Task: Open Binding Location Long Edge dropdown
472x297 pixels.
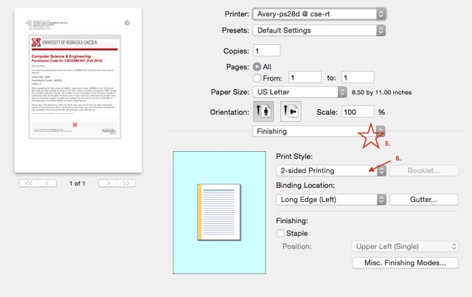Action: click(331, 199)
